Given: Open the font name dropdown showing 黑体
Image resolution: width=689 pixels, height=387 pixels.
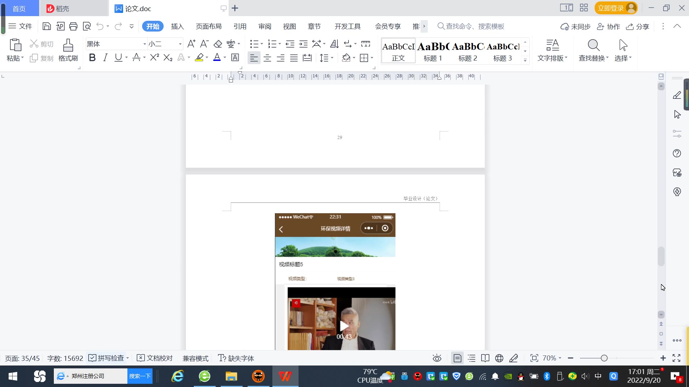Looking at the screenshot, I should tap(145, 44).
